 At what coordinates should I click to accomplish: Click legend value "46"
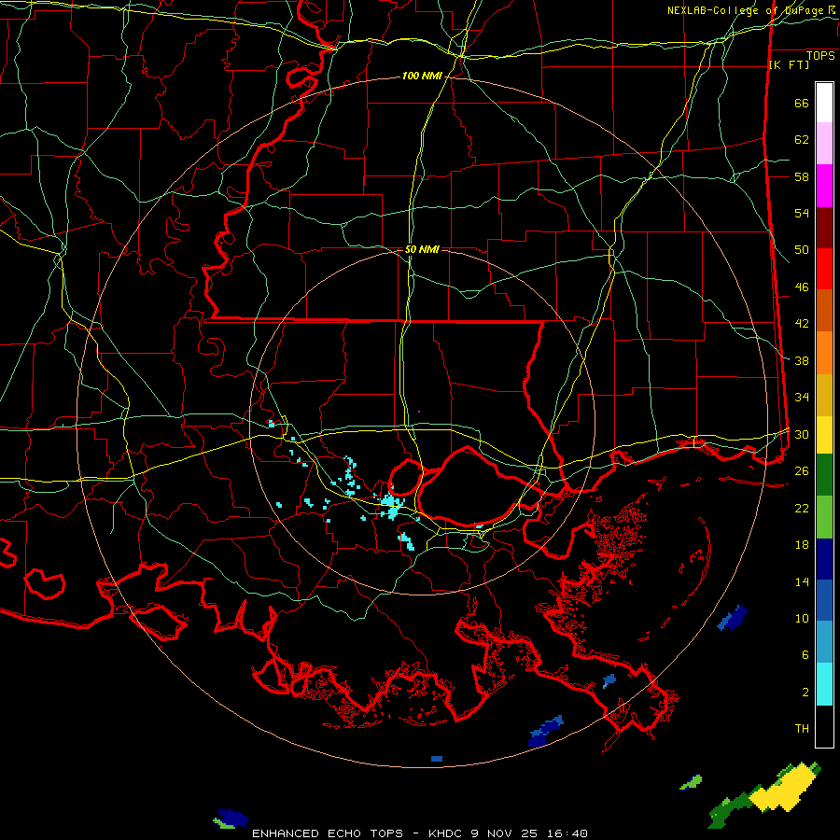802,287
